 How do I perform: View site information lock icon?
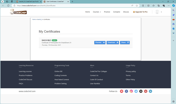coord(14,6)
